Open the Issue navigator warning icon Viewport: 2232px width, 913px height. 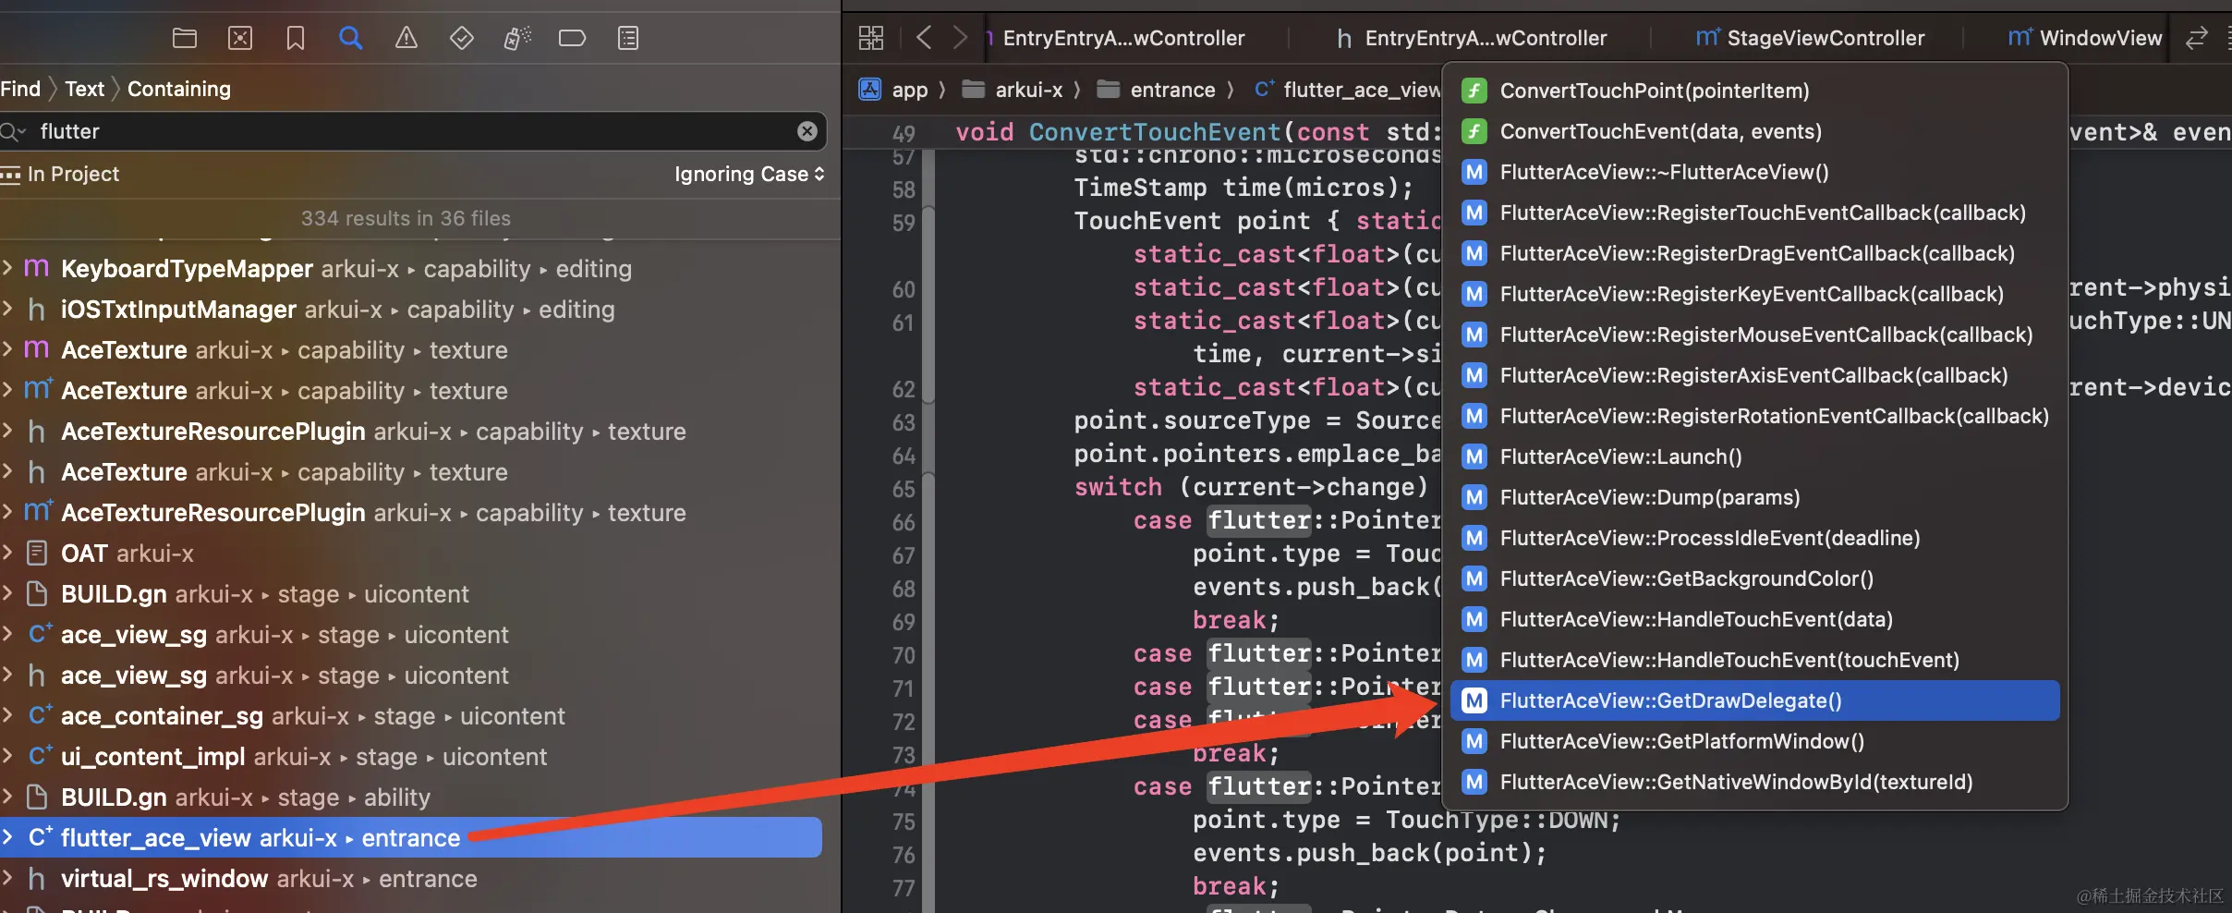pos(406,38)
